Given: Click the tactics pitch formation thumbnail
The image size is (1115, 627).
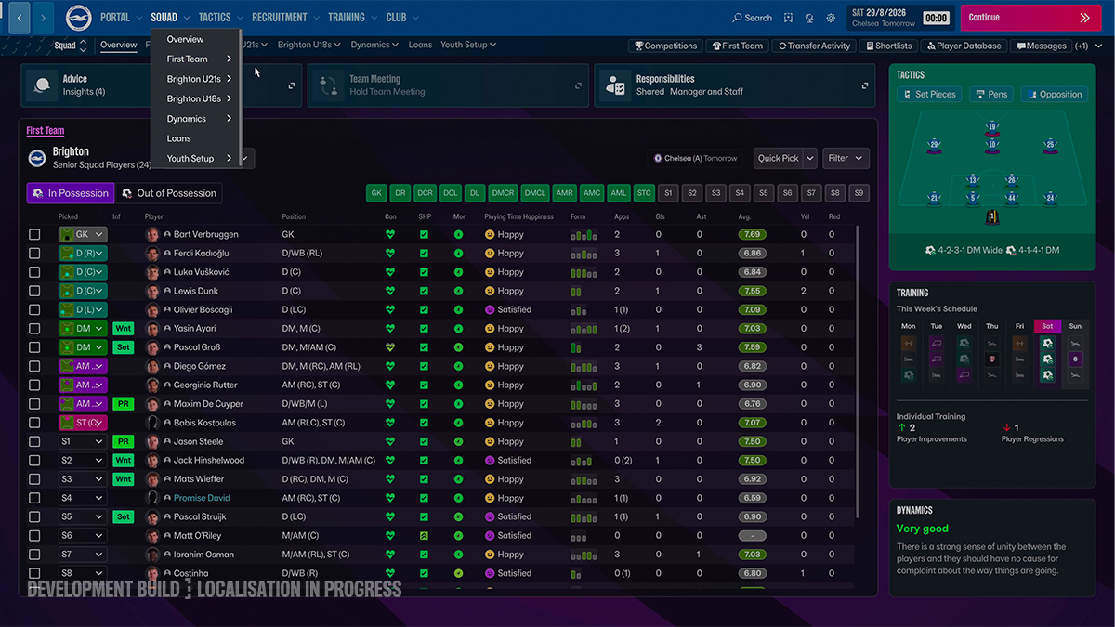Looking at the screenshot, I should (992, 168).
